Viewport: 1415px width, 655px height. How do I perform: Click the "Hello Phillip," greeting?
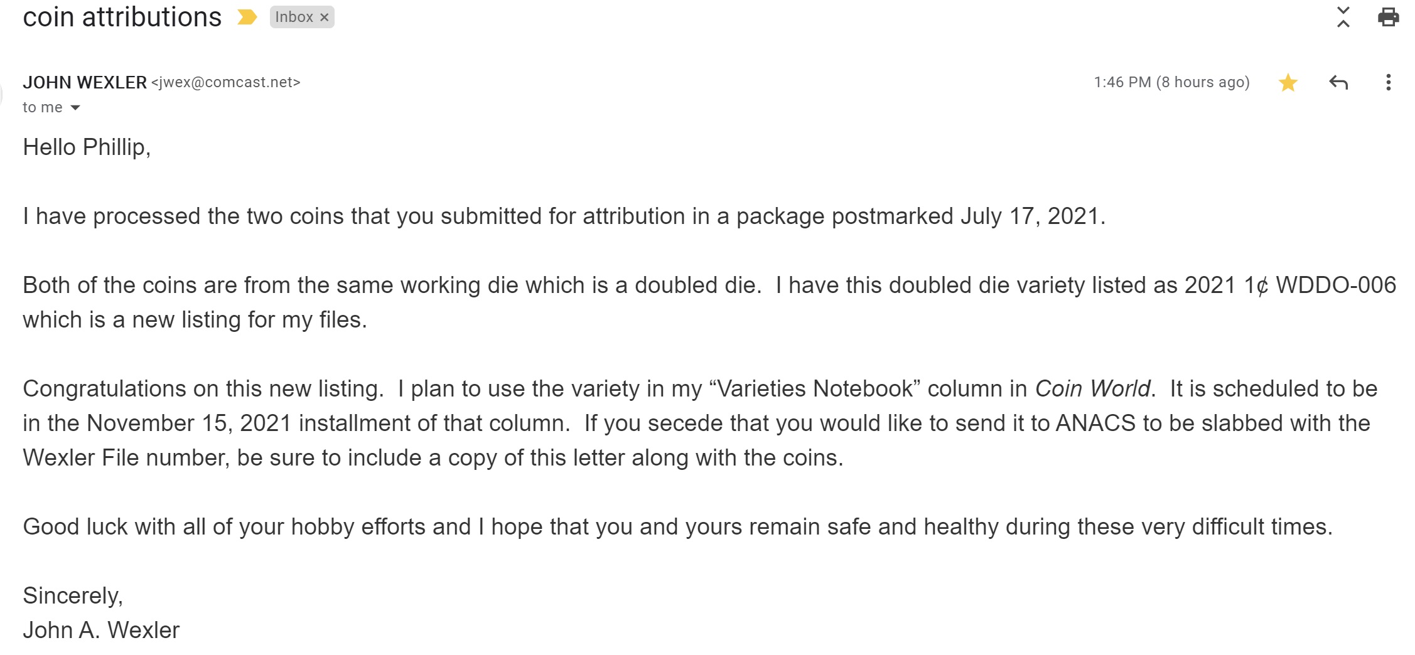coord(87,147)
